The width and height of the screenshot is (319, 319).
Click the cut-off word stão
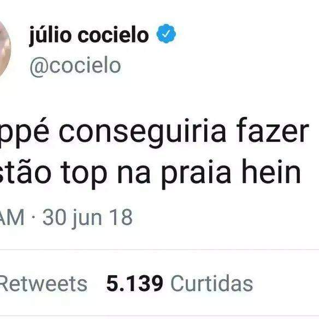[25, 170]
